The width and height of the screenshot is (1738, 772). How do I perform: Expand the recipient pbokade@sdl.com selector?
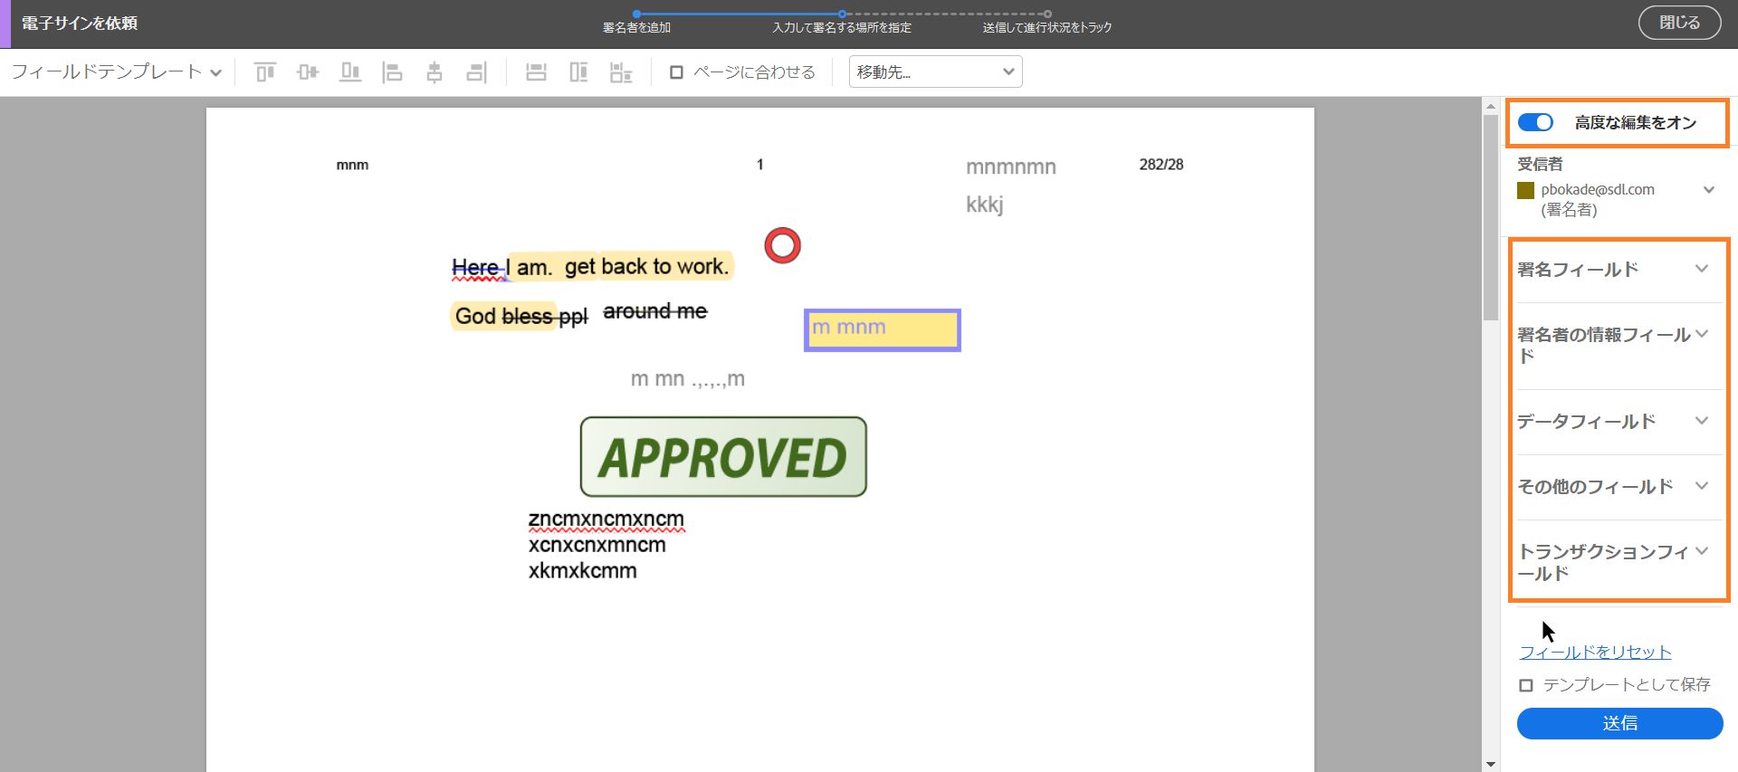[x=1708, y=190]
